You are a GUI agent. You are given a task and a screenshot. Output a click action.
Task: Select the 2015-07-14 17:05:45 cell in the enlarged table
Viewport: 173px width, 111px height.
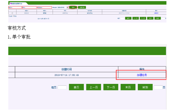click(67, 75)
